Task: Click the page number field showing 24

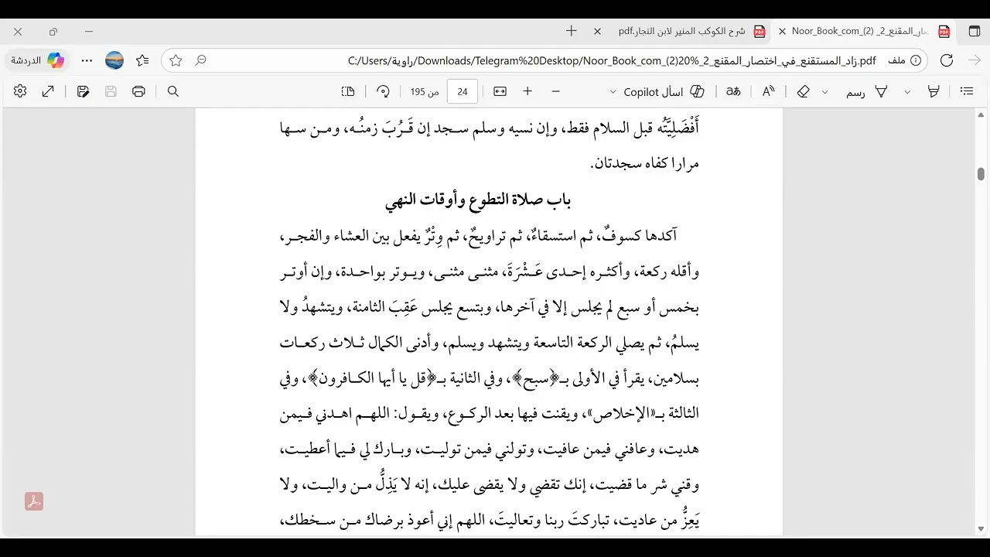Action: pos(463,91)
